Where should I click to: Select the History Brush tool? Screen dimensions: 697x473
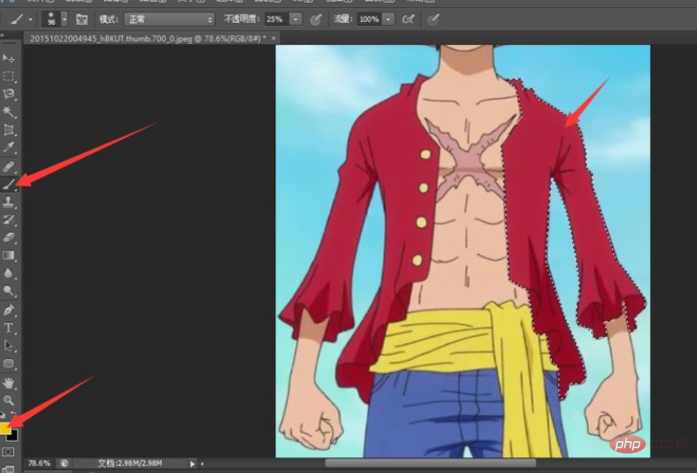coord(8,220)
